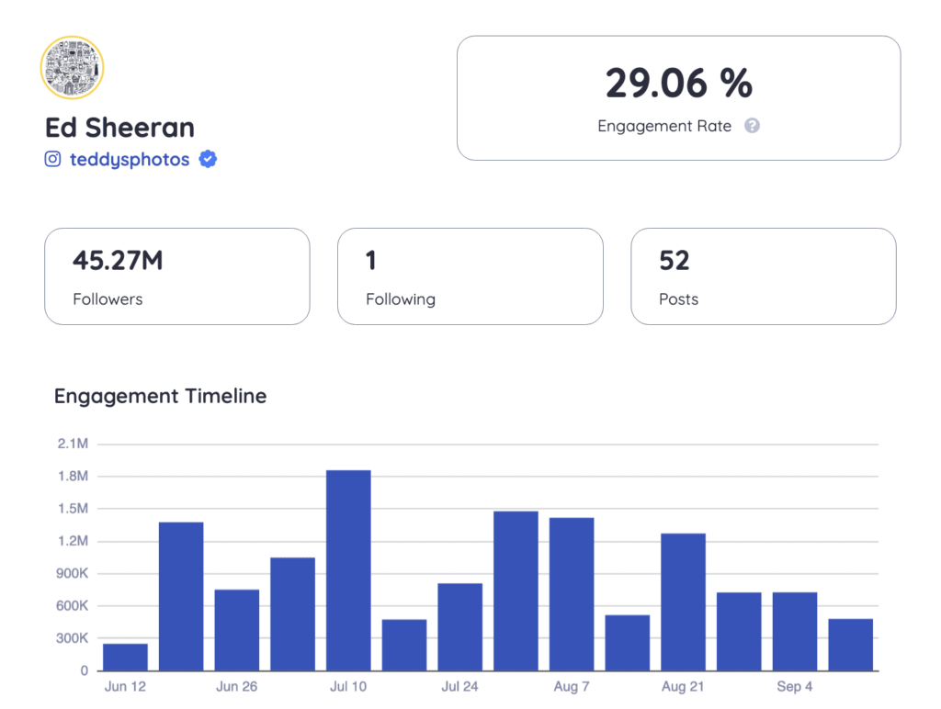The image size is (941, 709).
Task: Select the 29.06 % engagement rate value
Action: [679, 83]
